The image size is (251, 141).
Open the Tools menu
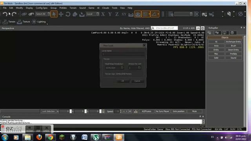115,8
